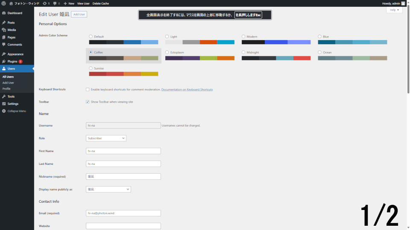Select the Sunrise color scheme radio

coord(91,68)
